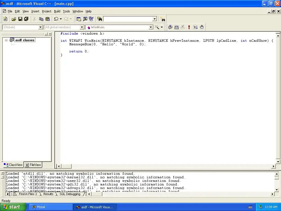281x211 pixels.
Task: Click the Save All icon
Action: pos(26,19)
